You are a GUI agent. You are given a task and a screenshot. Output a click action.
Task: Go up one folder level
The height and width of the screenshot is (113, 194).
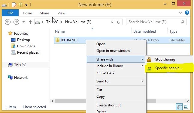pos(30,22)
